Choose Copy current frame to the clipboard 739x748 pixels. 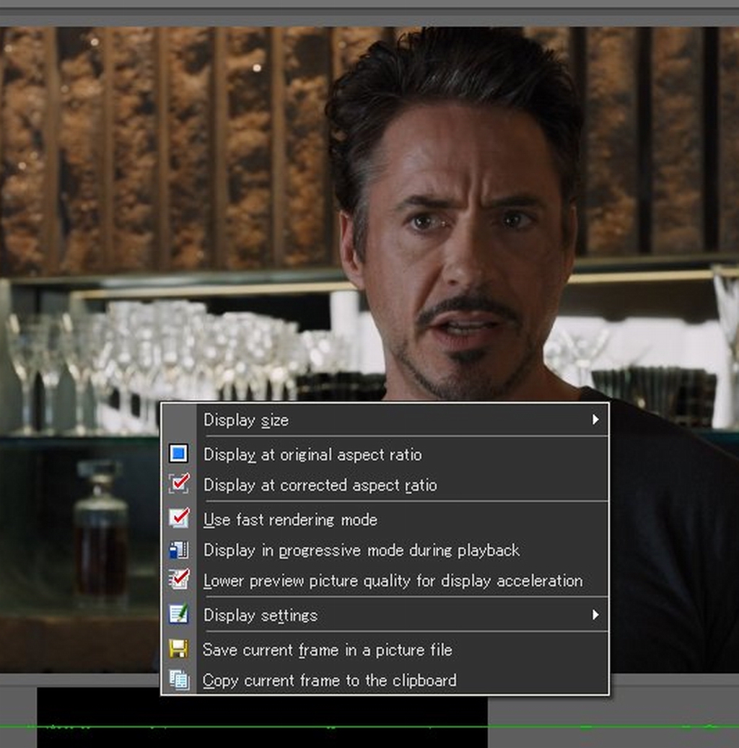(x=385, y=679)
